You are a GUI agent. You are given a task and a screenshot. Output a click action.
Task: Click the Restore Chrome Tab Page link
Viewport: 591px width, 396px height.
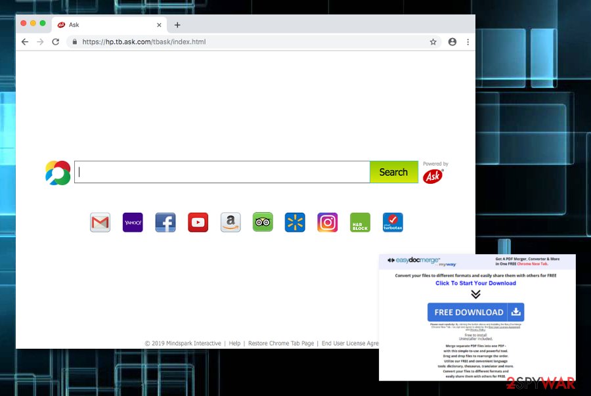point(281,343)
